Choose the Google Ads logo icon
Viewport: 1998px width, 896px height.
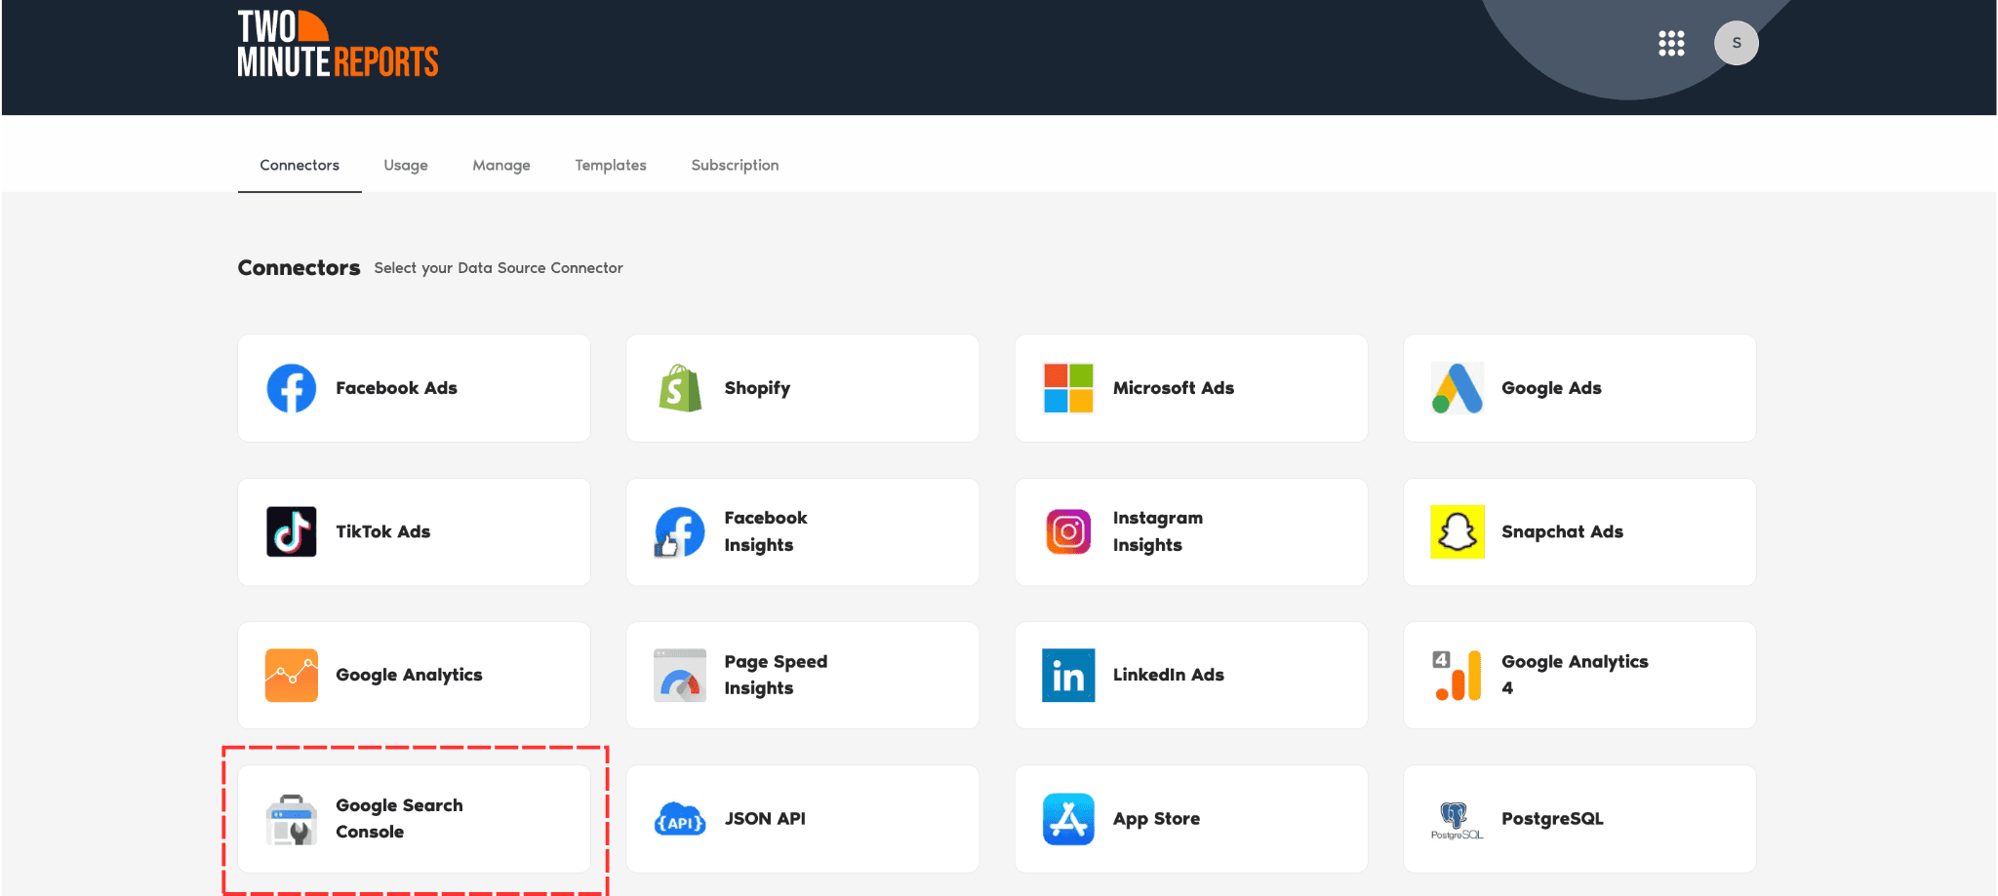pos(1457,388)
